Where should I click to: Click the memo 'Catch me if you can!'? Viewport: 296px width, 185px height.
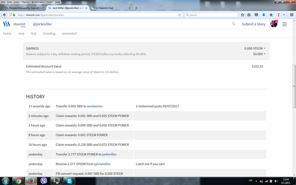pyautogui.click(x=150, y=164)
